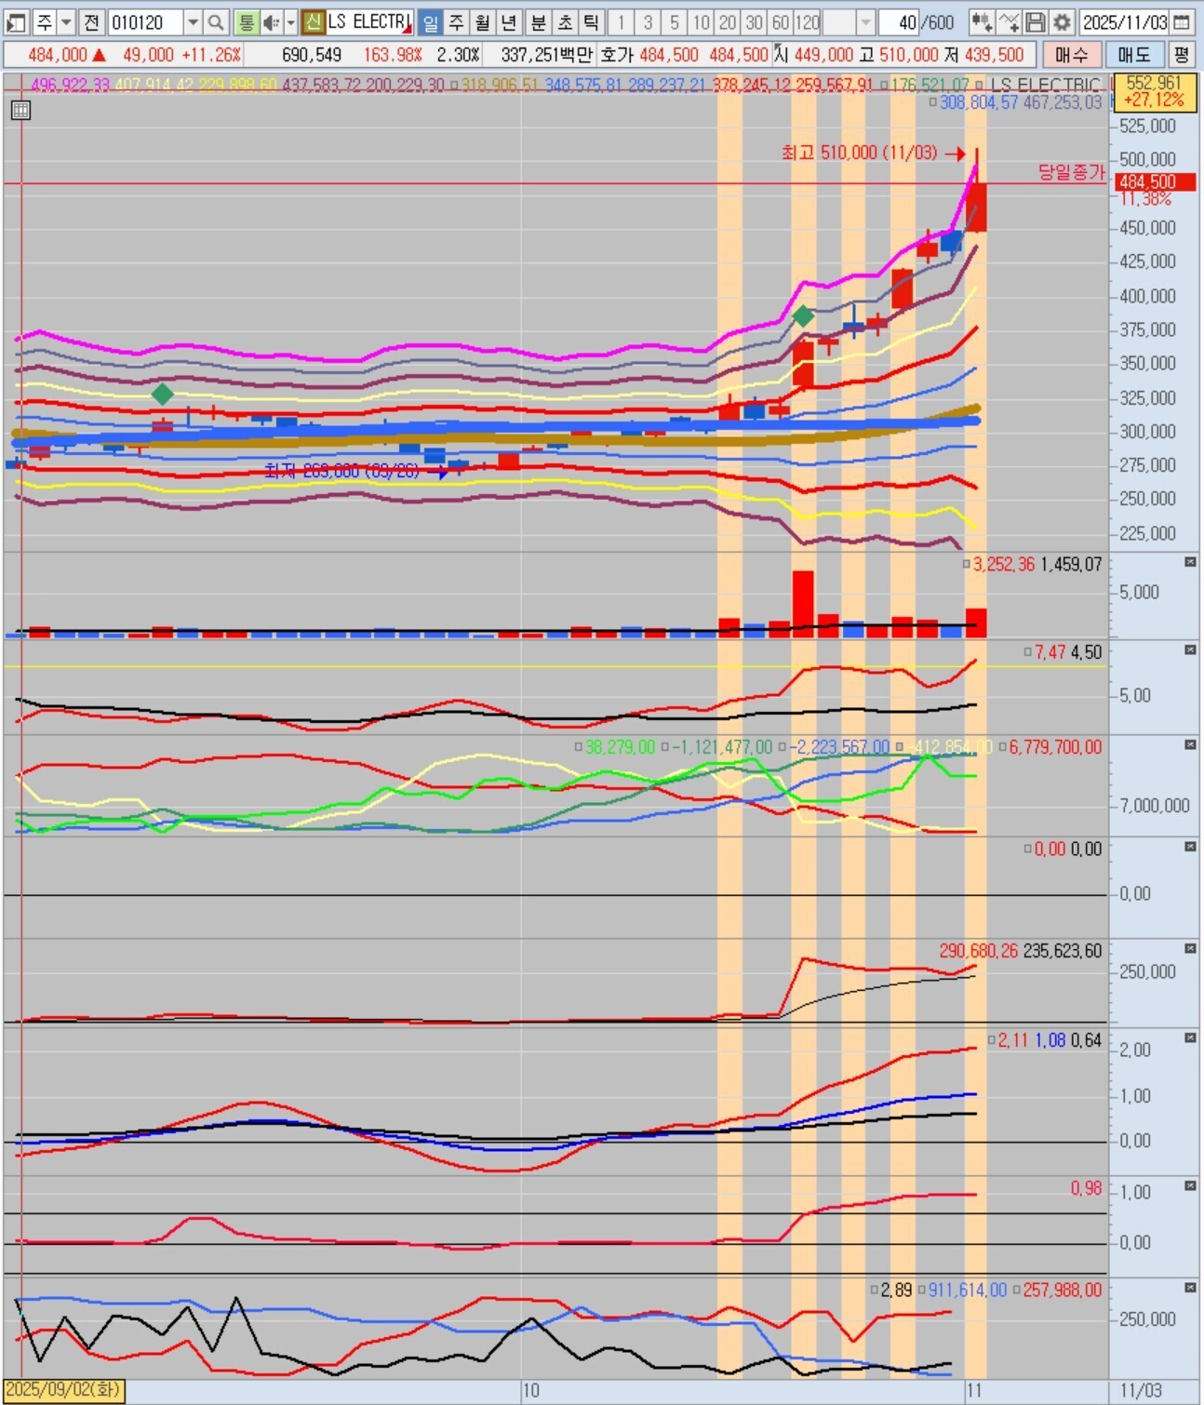Viewport: 1204px width, 1405px height.
Task: Expand the dropdown arrow next to the speaker
Action: click(x=290, y=22)
